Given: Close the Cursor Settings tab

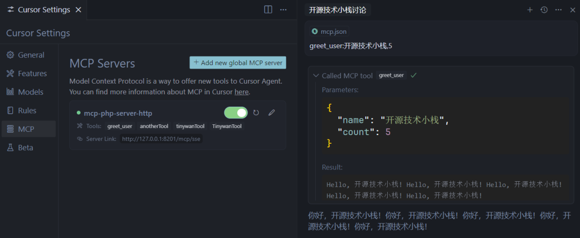Looking at the screenshot, I should tap(78, 10).
